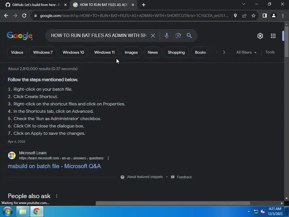This screenshot has height=217, width=289.
Task: Open search Tools
Action: 270,52
